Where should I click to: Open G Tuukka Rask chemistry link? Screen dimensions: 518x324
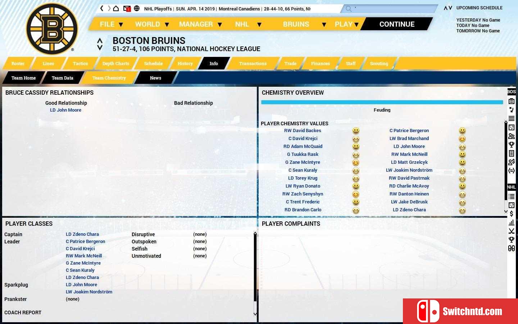[303, 154]
